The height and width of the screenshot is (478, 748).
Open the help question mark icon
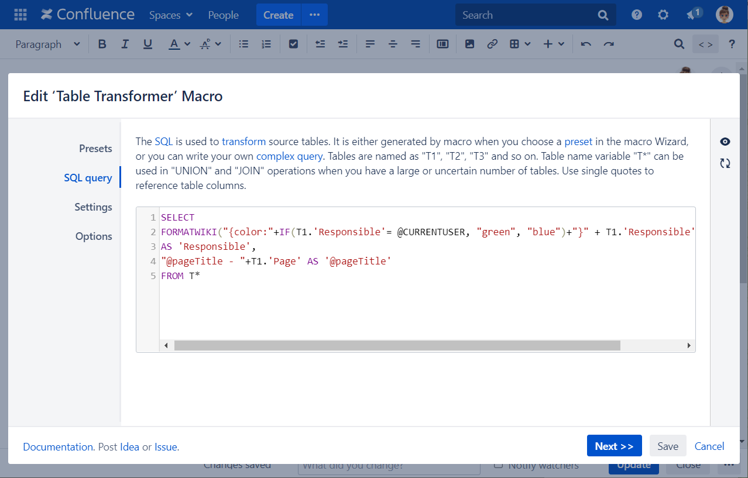tap(637, 15)
